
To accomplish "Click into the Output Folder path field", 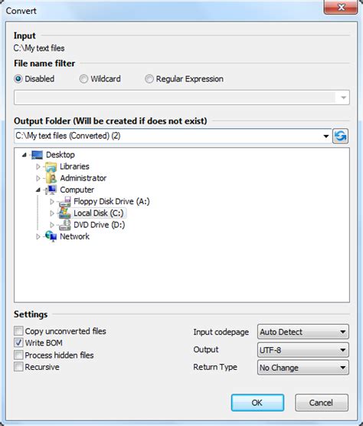I will tap(168, 136).
